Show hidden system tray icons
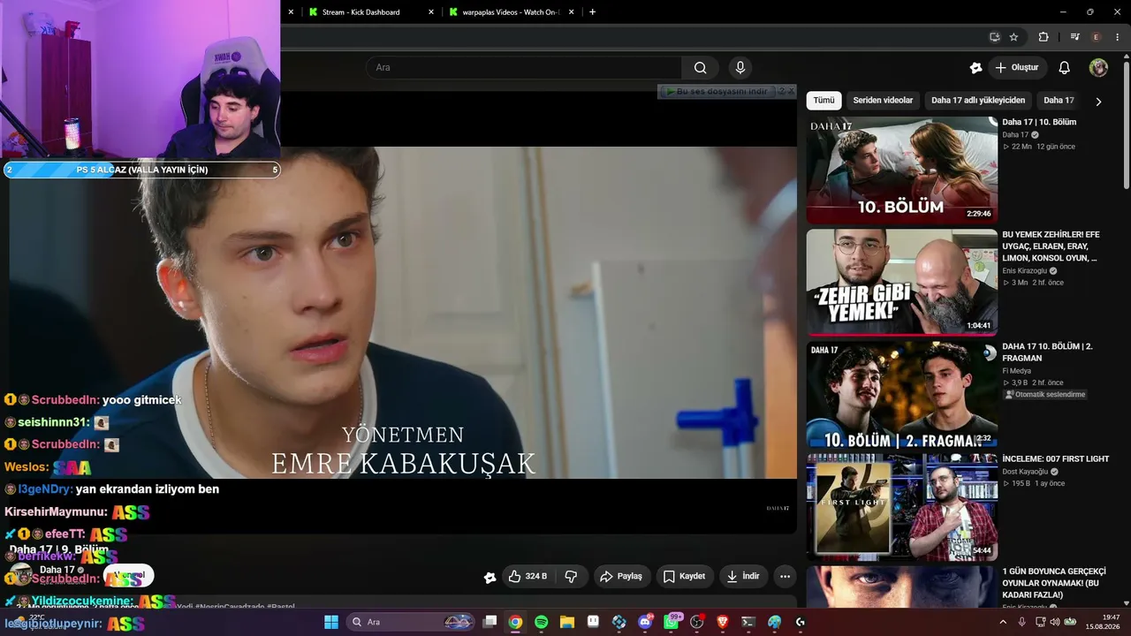 coord(1002,622)
